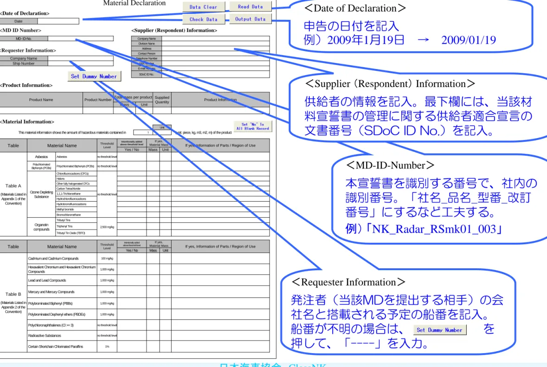This screenshot has height=367, width=547.
Task: Select the Yes/No cell for Cadmium row
Action: 131,258
